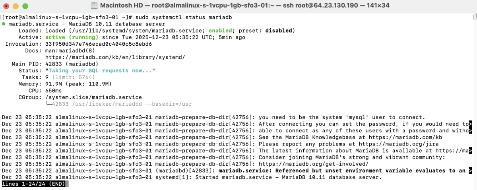
Task: Click the /usr/lib/systemd/system/mariadb.service unit path
Action: point(125,31)
